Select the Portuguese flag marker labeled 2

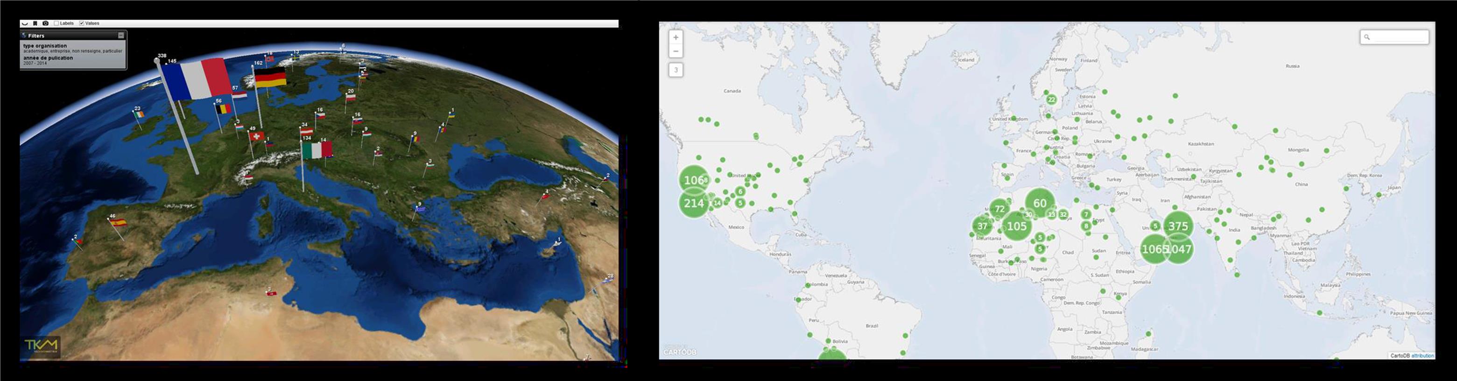tap(77, 241)
